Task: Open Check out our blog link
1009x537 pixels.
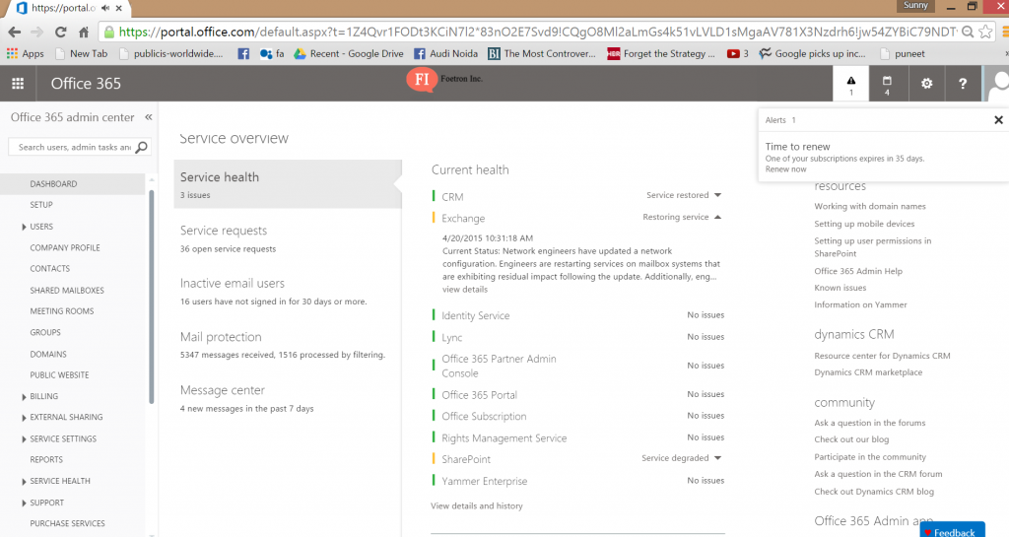Action: (851, 439)
